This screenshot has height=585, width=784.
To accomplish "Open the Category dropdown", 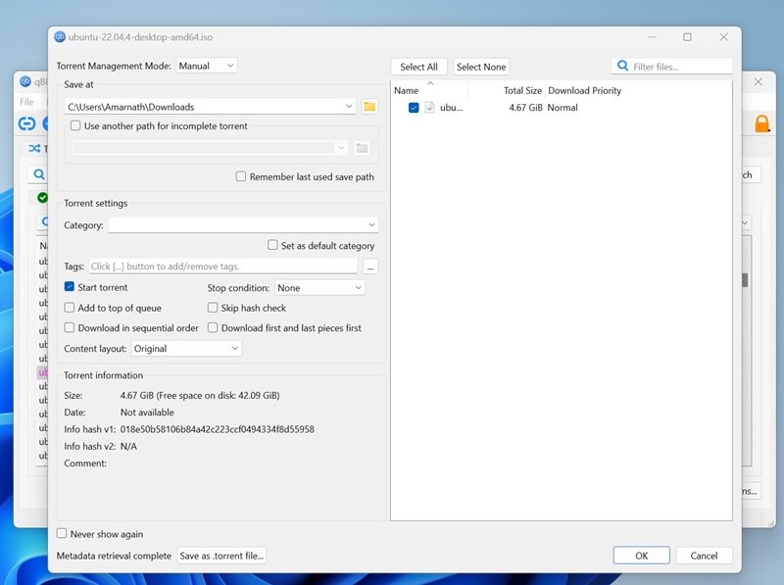I will pos(243,225).
